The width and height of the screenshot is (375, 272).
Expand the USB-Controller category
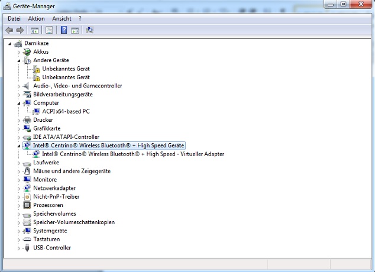(19, 248)
